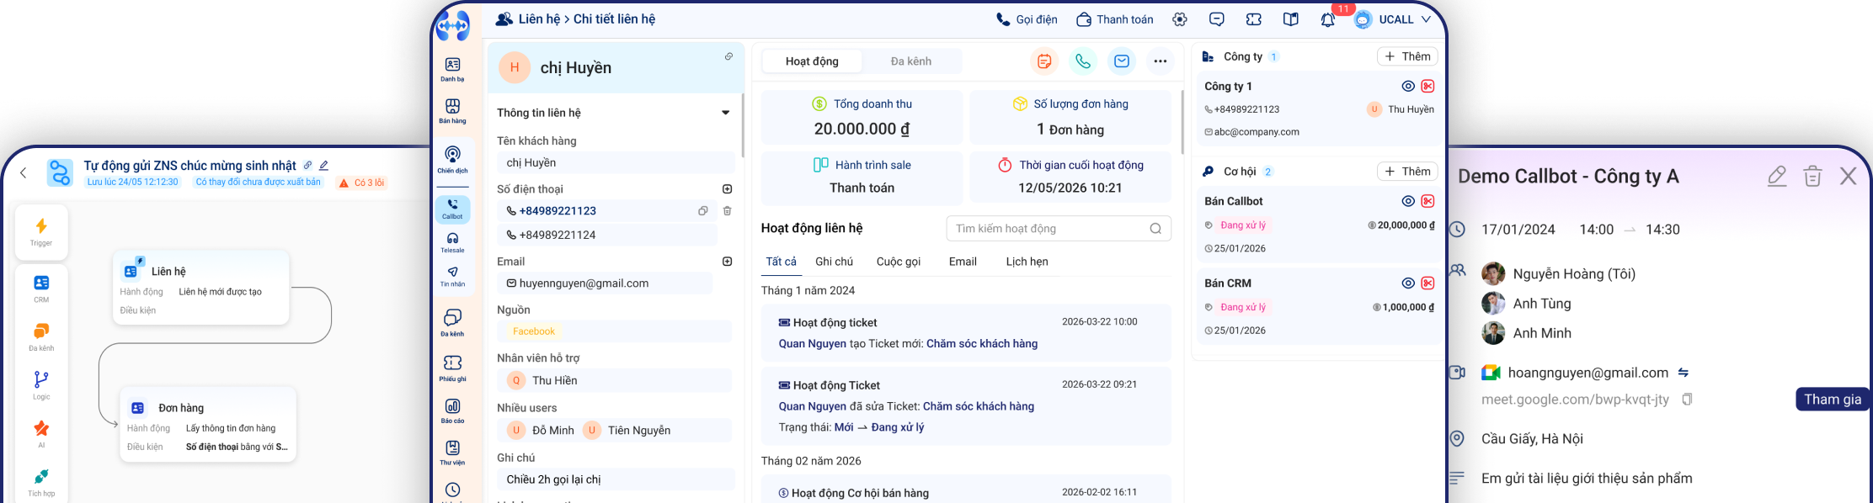Open the book guide icon in top bar
The width and height of the screenshot is (1873, 503).
(1291, 19)
